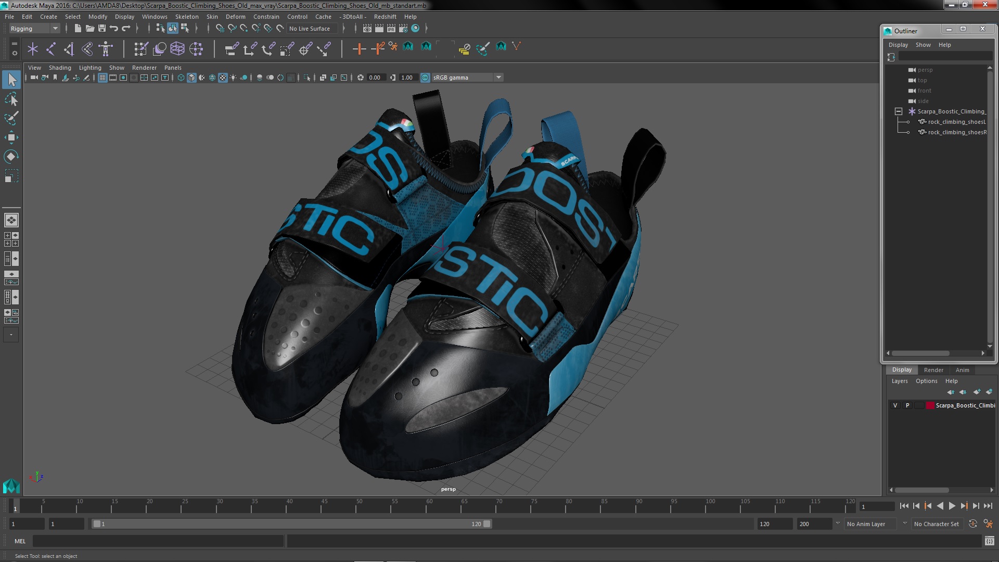The height and width of the screenshot is (562, 999).
Task: Switch to the Render layer tab
Action: pos(933,370)
